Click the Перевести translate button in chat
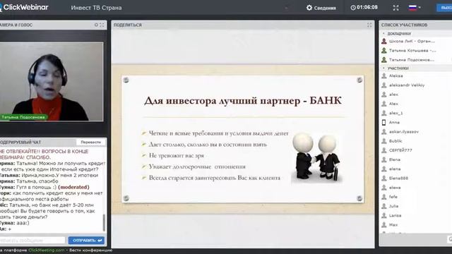This screenshot has height=254, width=452. pyautogui.click(x=91, y=143)
